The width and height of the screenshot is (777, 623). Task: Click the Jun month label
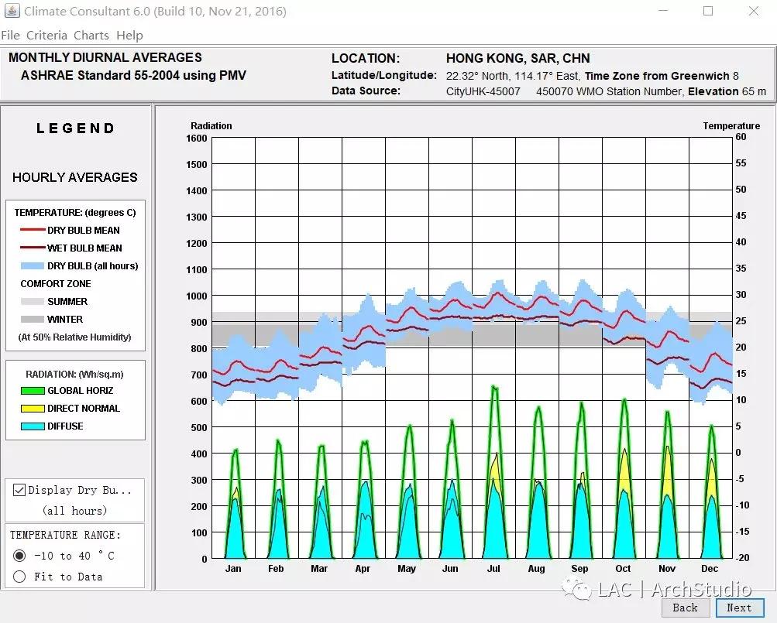[450, 569]
